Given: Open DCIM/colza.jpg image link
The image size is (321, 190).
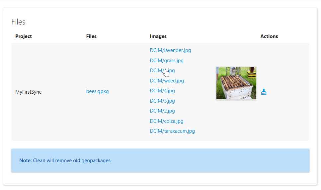Looking at the screenshot, I should coord(167,121).
